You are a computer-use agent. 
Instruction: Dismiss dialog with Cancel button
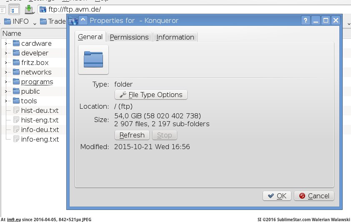click(314, 196)
